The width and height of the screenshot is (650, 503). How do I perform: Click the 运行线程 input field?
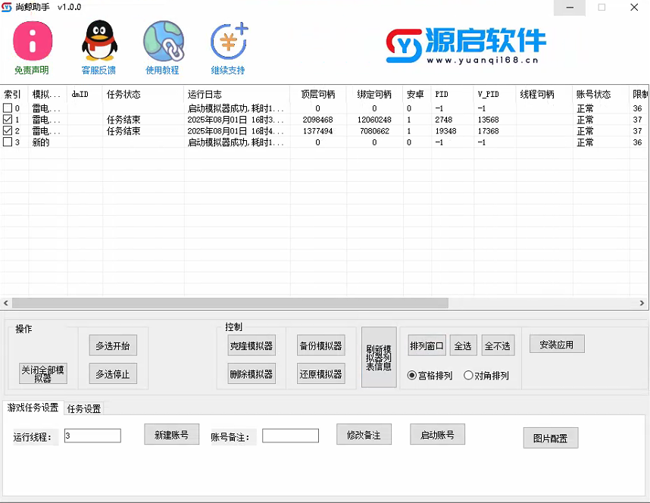tap(92, 436)
